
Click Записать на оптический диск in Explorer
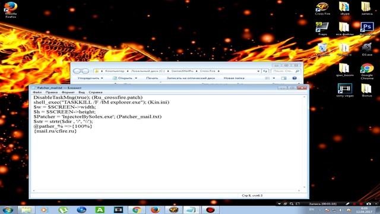coord(191,78)
